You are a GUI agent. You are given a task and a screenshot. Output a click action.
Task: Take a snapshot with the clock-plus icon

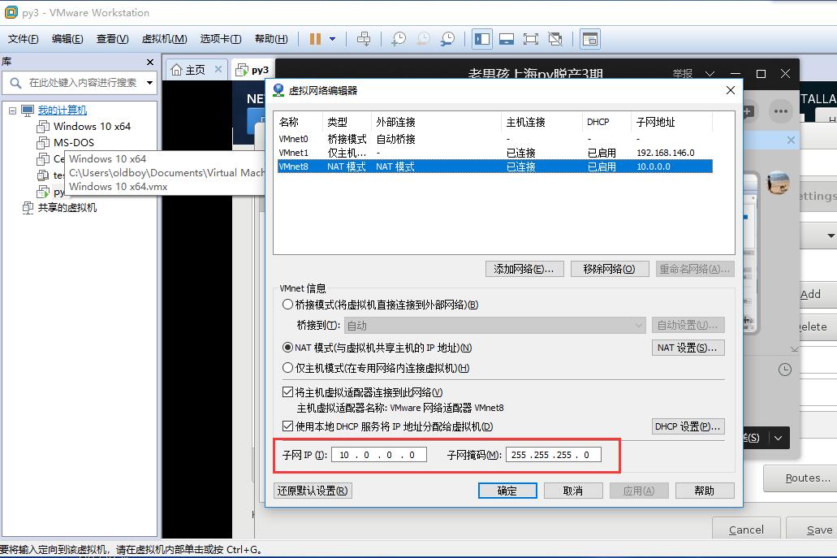399,39
